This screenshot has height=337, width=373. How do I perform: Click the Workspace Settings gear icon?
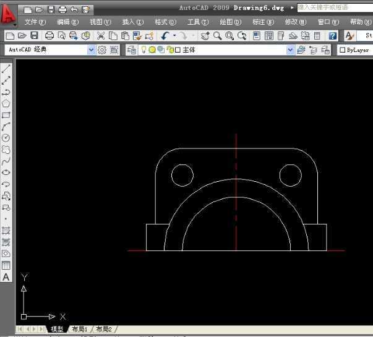(x=102, y=50)
